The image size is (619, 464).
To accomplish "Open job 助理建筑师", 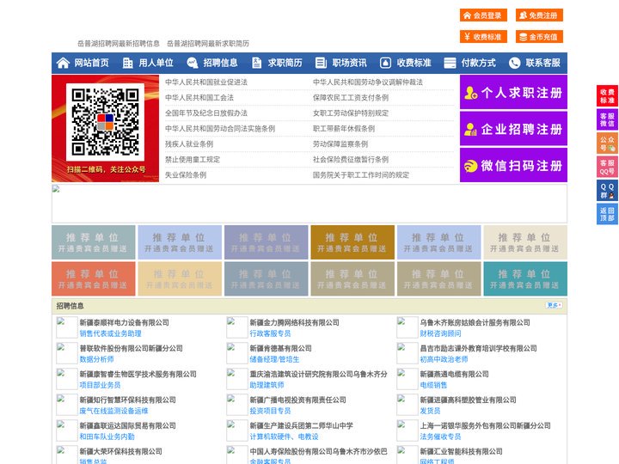I will click(267, 385).
